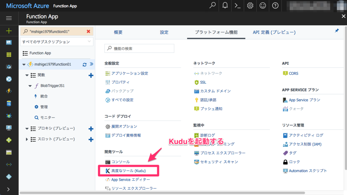The width and height of the screenshot is (347, 195).
Task: Open 展開オプション
Action: [x=124, y=127]
